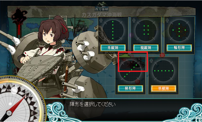The width and height of the screenshot is (202, 122).
Task: Click the double-column dots radar diagram
Action: point(146,30)
